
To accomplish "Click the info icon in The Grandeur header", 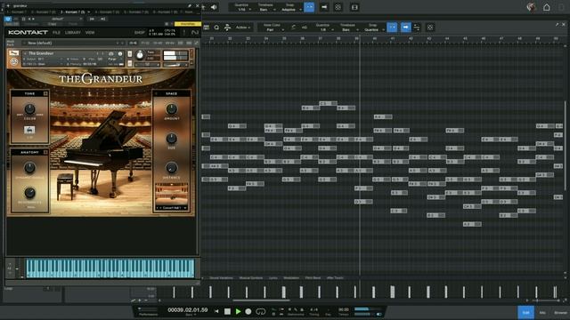I will point(120,53).
